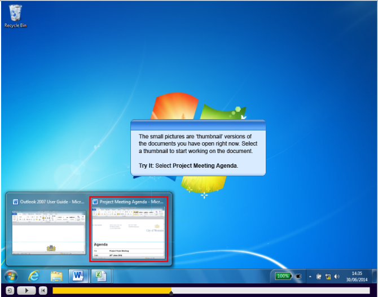The width and height of the screenshot is (378, 297).
Task: Click the 100% battery indicator
Action: click(283, 276)
